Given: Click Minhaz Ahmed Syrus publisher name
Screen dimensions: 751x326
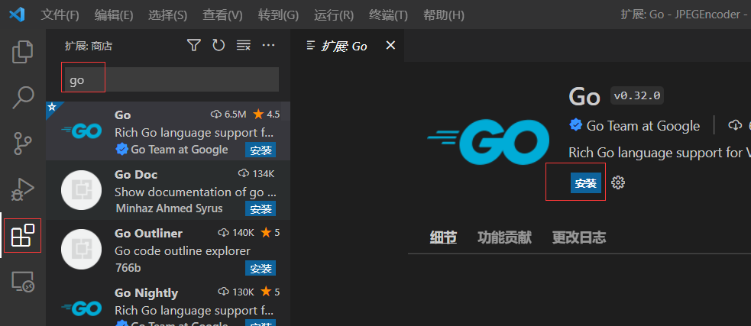Looking at the screenshot, I should [x=169, y=208].
